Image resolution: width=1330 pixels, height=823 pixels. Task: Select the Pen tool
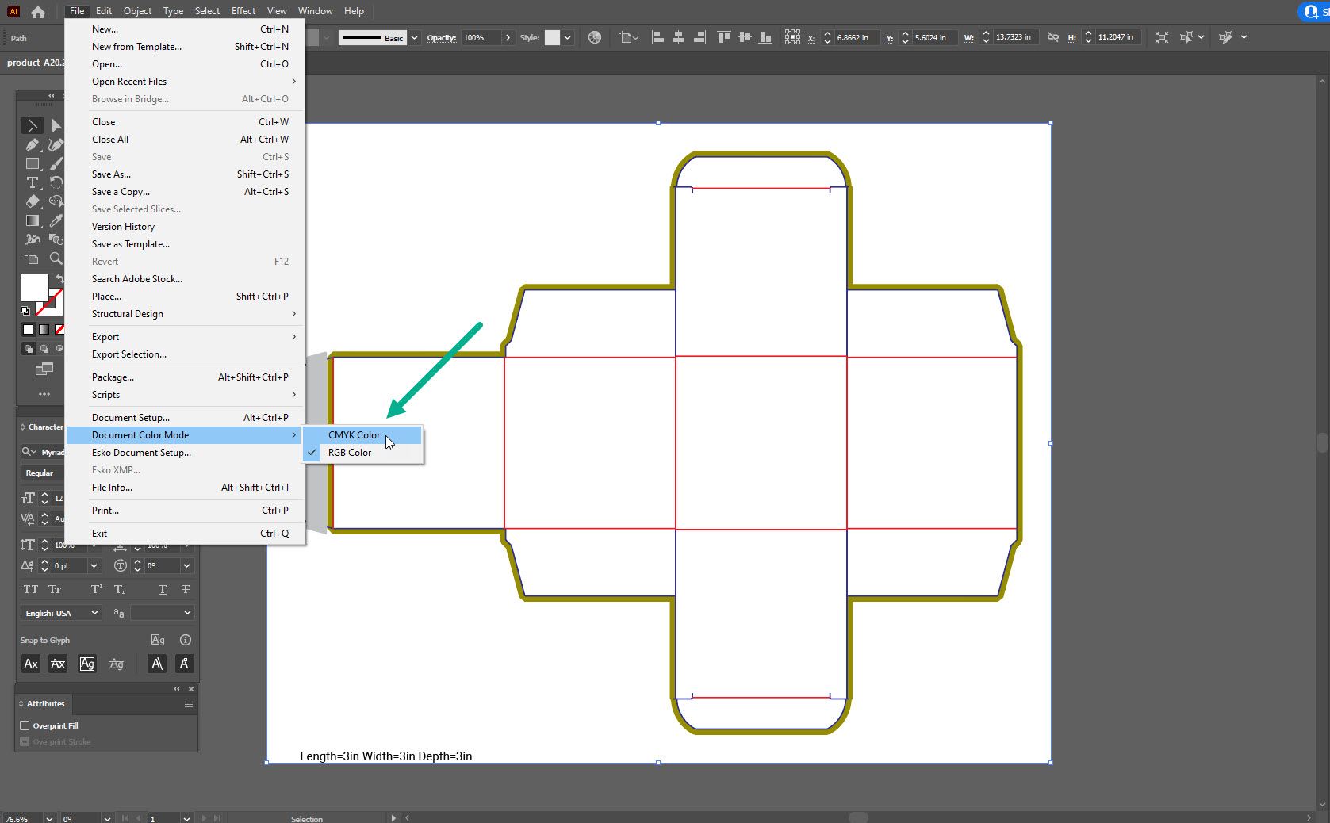[32, 145]
